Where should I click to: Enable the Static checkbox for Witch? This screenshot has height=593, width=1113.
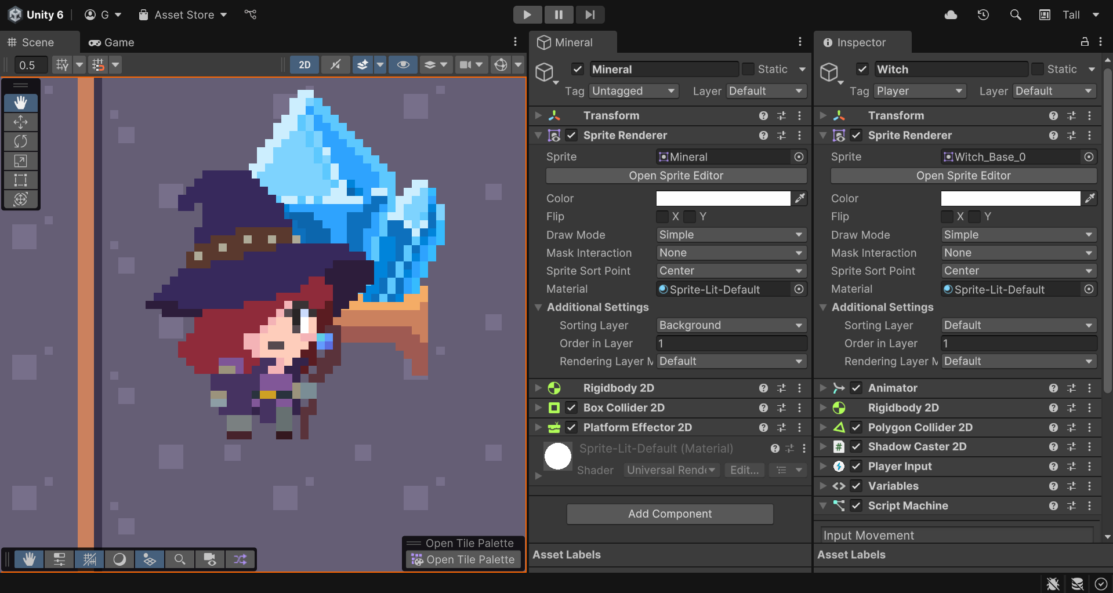(1038, 69)
